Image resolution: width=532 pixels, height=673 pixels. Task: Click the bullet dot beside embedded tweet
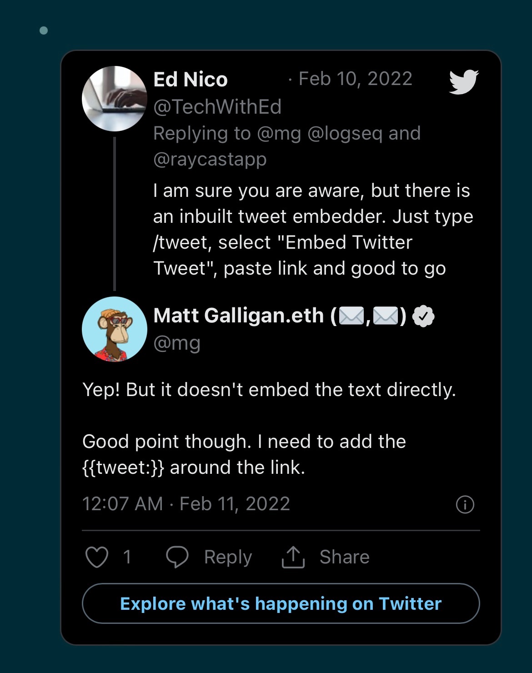pos(44,30)
